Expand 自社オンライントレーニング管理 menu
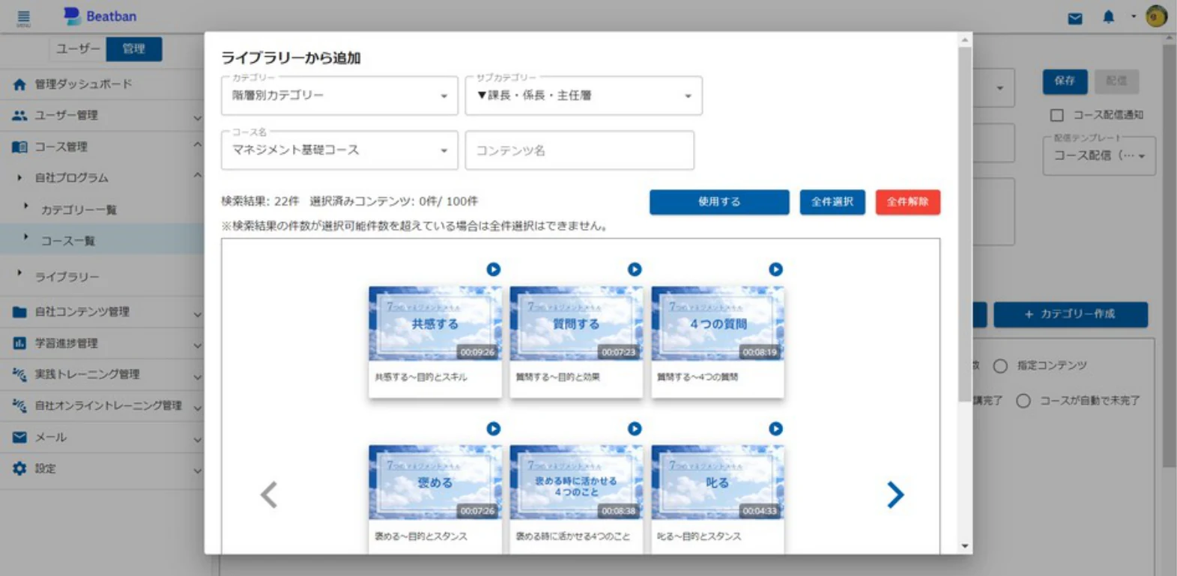Viewport: 1177px width, 576px height. coord(102,405)
